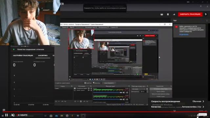Click the red End Stream button
This screenshot has height=118, width=210.
point(190,14)
